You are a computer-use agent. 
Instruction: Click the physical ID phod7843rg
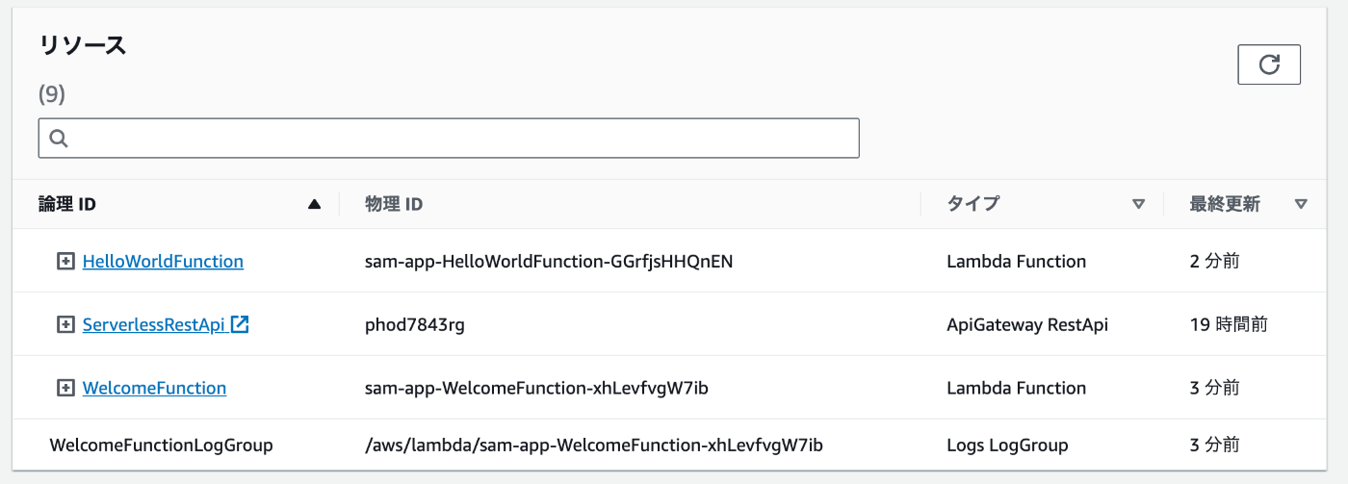(x=415, y=325)
